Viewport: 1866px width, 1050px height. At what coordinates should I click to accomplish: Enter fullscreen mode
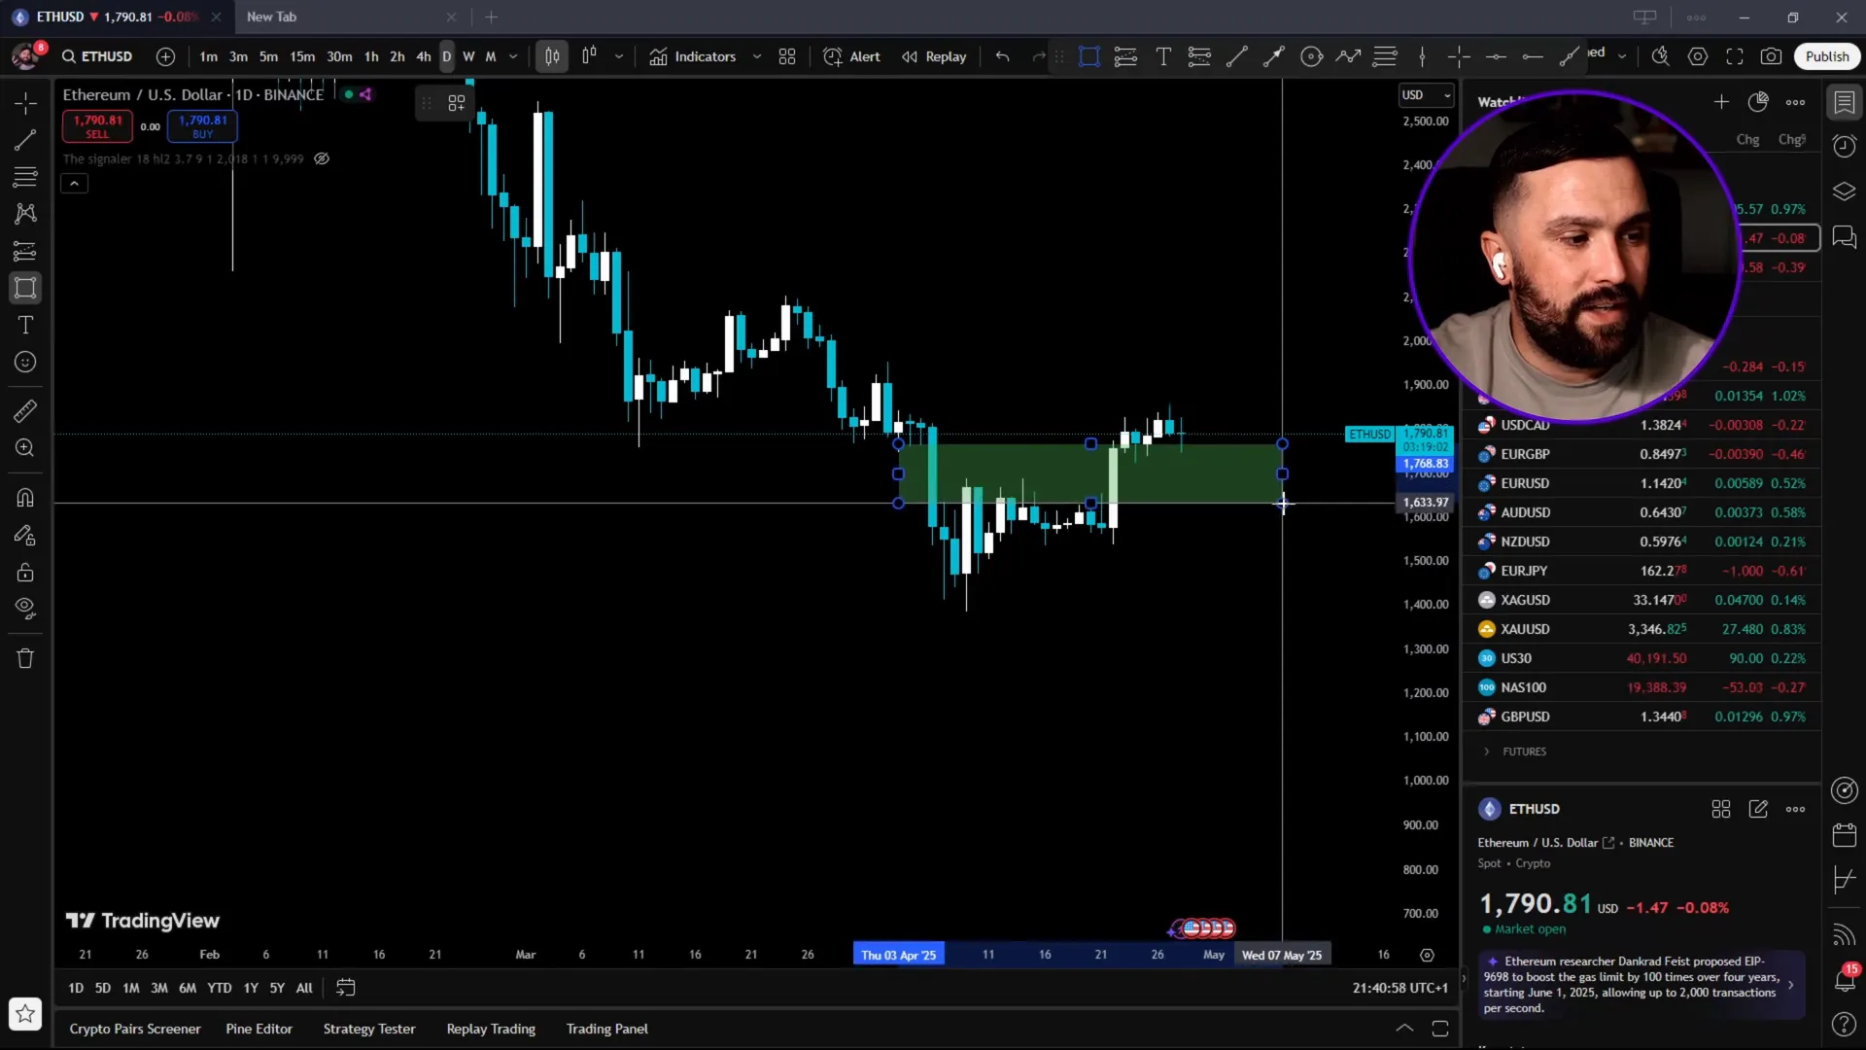pos(1735,56)
